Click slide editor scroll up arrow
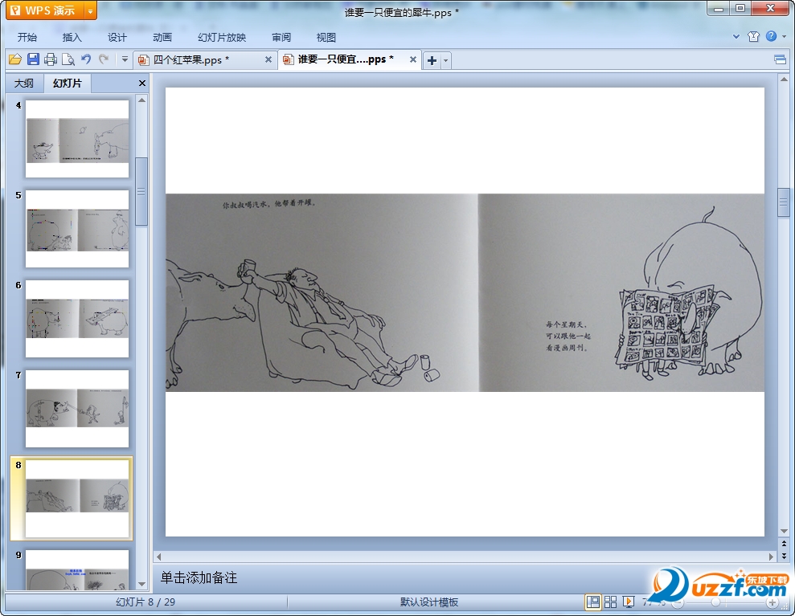This screenshot has width=795, height=616. tap(784, 80)
